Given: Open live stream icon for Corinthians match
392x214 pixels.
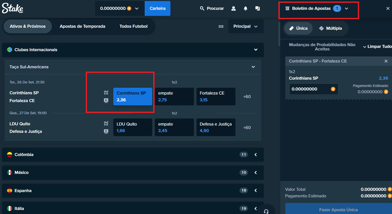Looking at the screenshot, I should pos(106,100).
